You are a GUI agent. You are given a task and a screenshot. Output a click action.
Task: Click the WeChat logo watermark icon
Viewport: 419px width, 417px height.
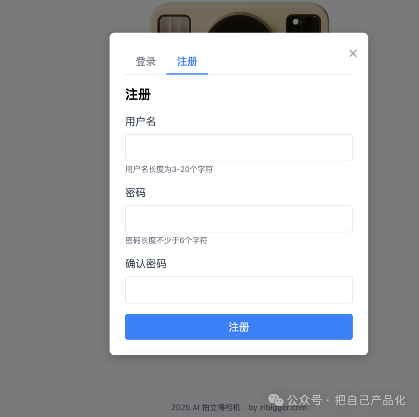275,400
